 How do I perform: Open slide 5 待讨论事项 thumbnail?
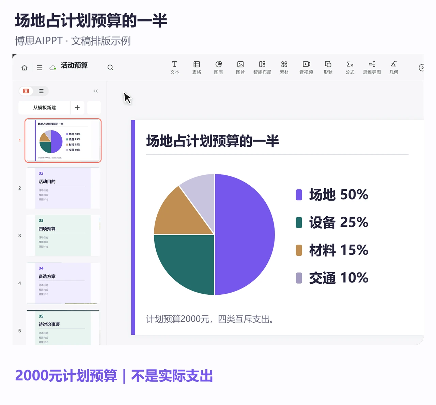63,328
